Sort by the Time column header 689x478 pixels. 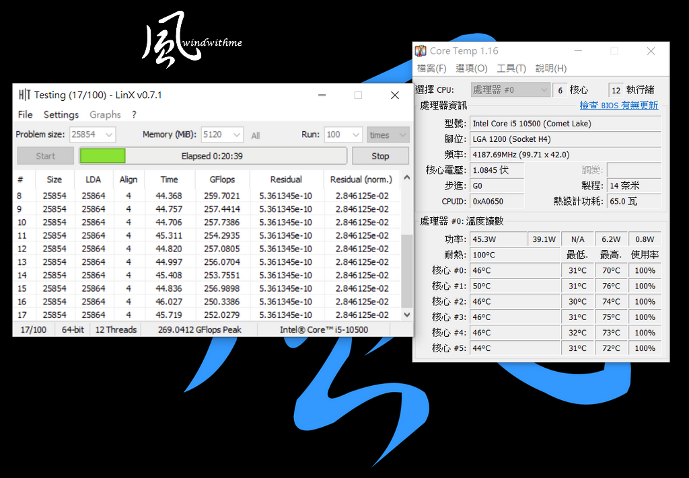click(x=169, y=180)
